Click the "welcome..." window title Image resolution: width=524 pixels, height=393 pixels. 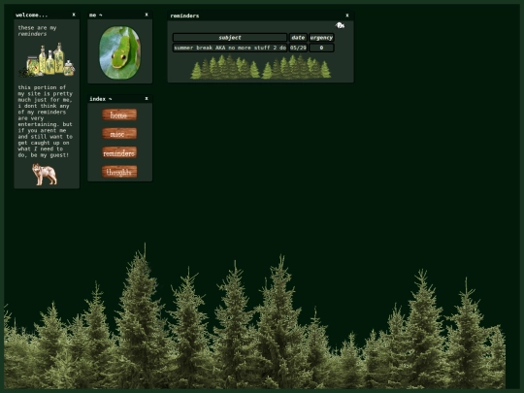click(32, 15)
